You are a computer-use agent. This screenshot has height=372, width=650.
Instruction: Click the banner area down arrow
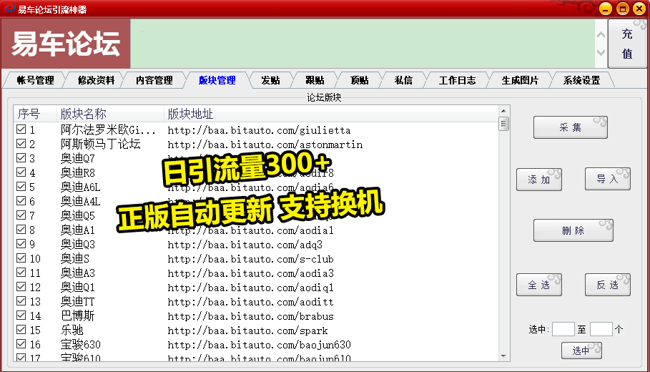click(x=601, y=52)
